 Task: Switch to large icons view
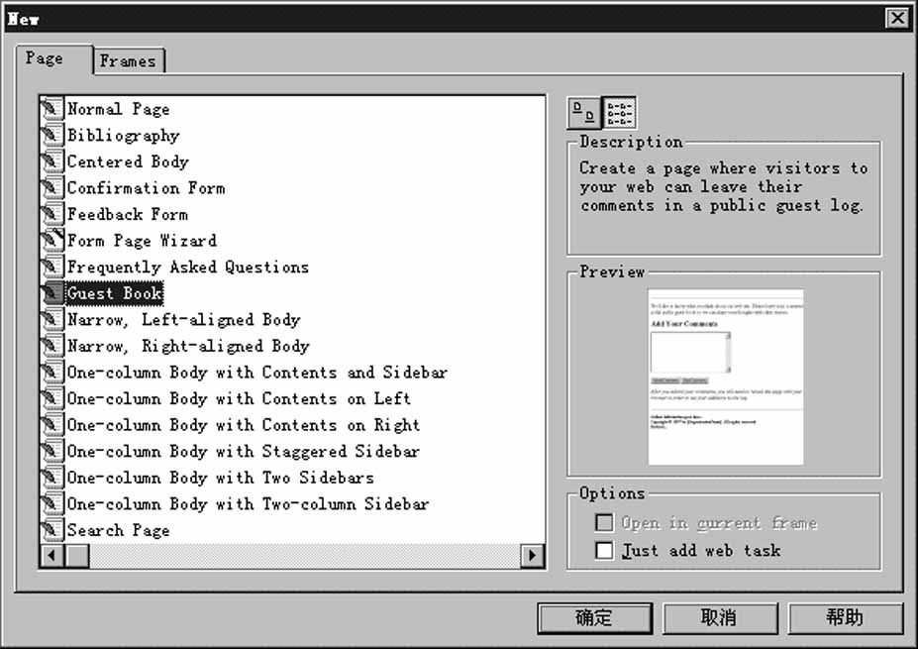[x=583, y=113]
